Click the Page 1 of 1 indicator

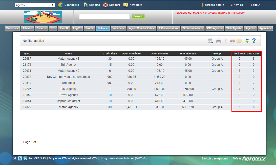coord(31,142)
